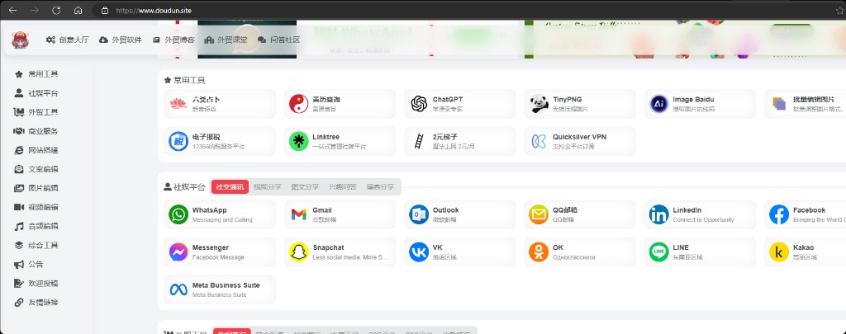846x334 pixels.
Task: Click the Gmail envelope icon
Action: coord(298,214)
